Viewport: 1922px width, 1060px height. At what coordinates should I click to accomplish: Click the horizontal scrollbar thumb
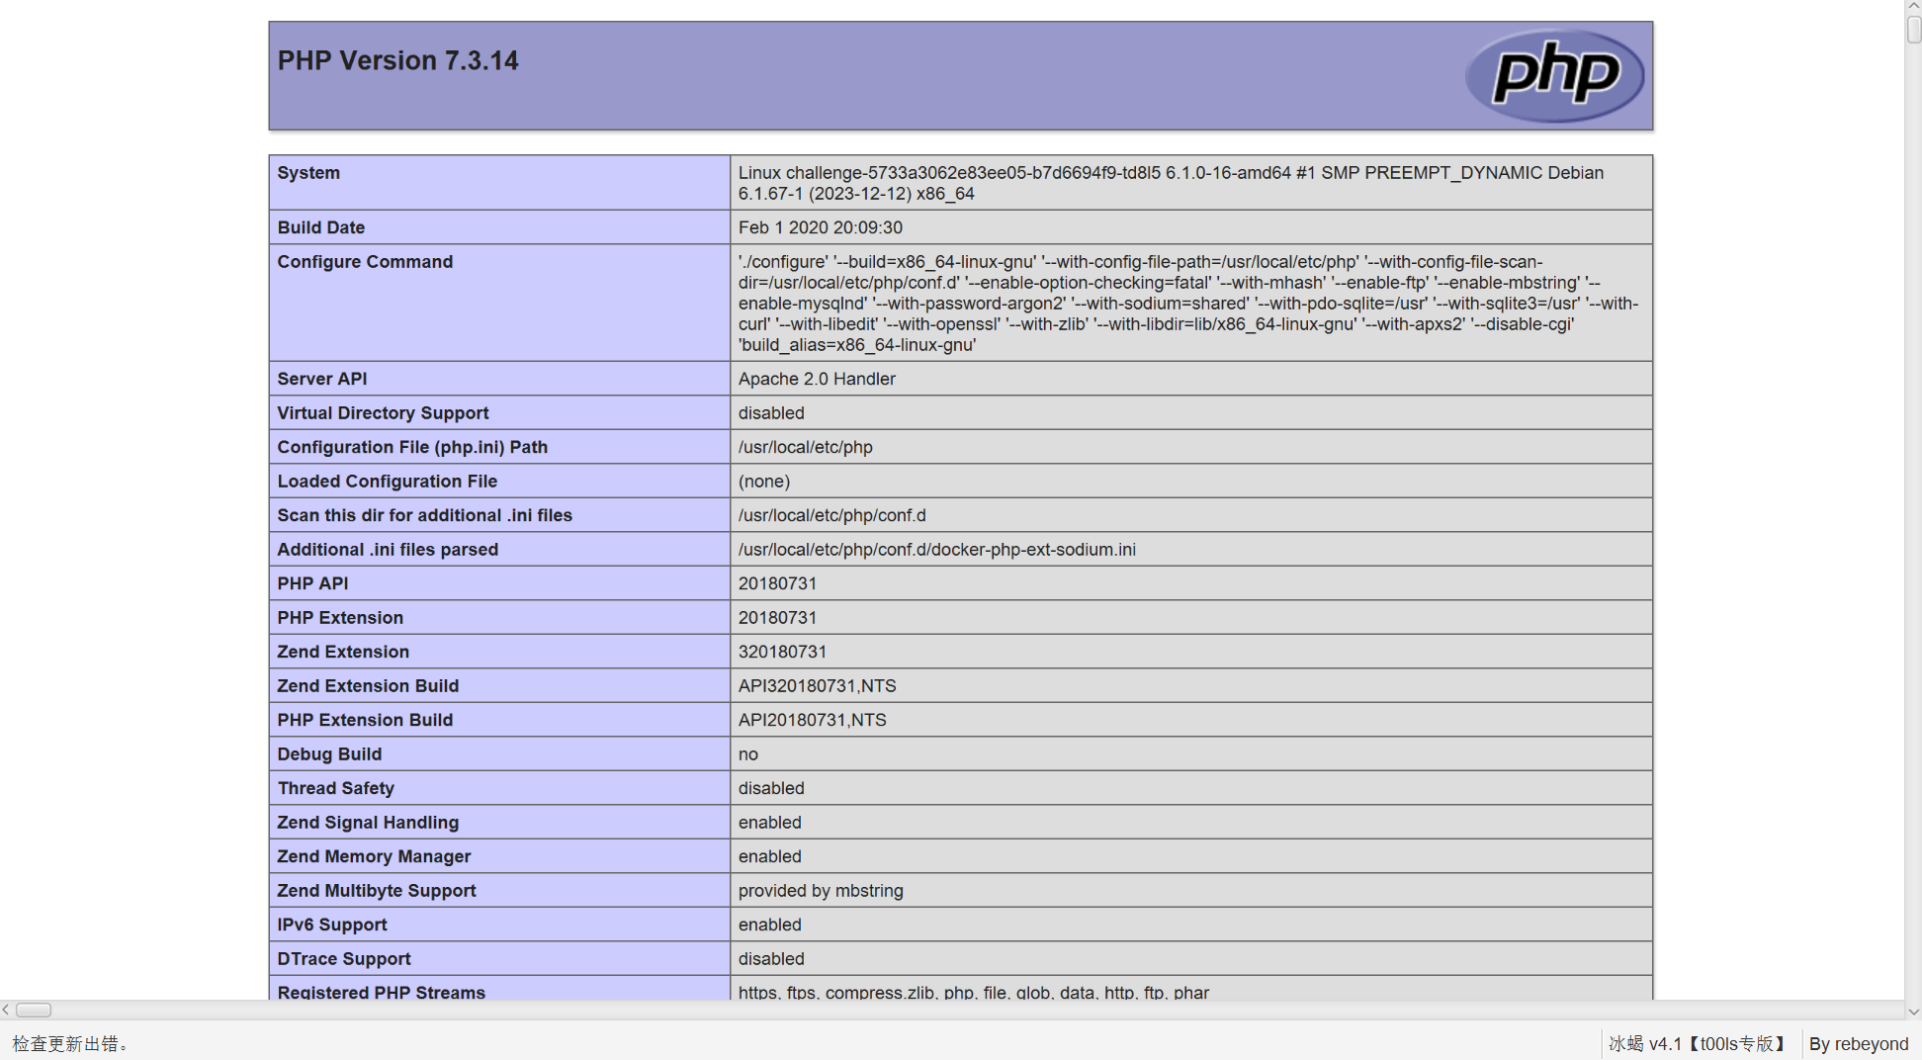click(34, 1010)
